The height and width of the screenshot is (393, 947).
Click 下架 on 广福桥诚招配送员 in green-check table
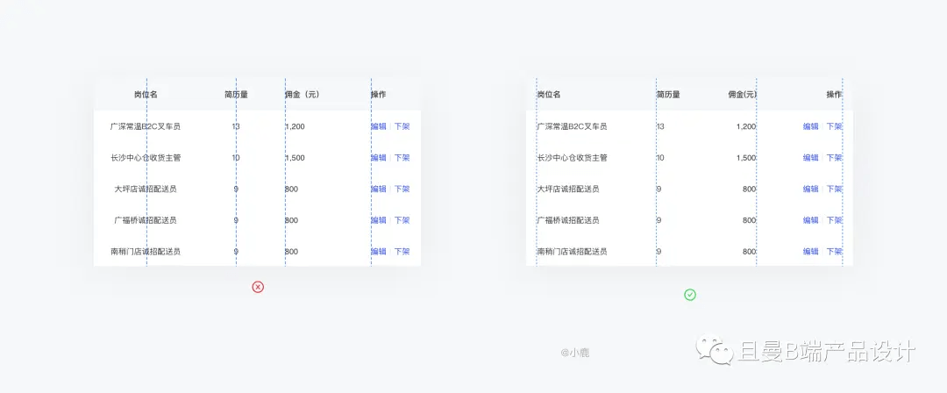click(835, 220)
